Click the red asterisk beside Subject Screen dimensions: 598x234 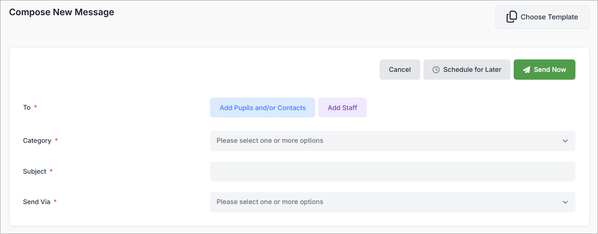(51, 171)
